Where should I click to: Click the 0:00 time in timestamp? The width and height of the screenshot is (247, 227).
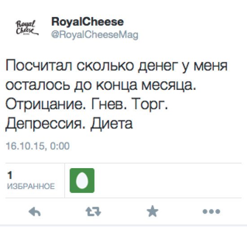click(60, 146)
